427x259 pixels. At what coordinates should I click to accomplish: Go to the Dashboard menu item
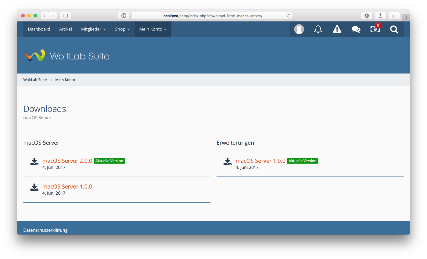[x=39, y=29]
